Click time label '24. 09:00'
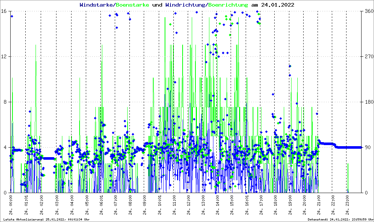Screen dimensions: 374x222 coord(144,205)
